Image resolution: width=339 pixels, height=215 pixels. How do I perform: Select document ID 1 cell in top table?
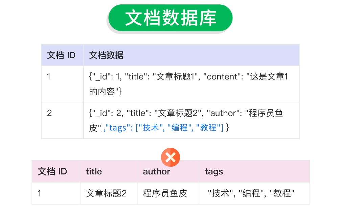49,77
